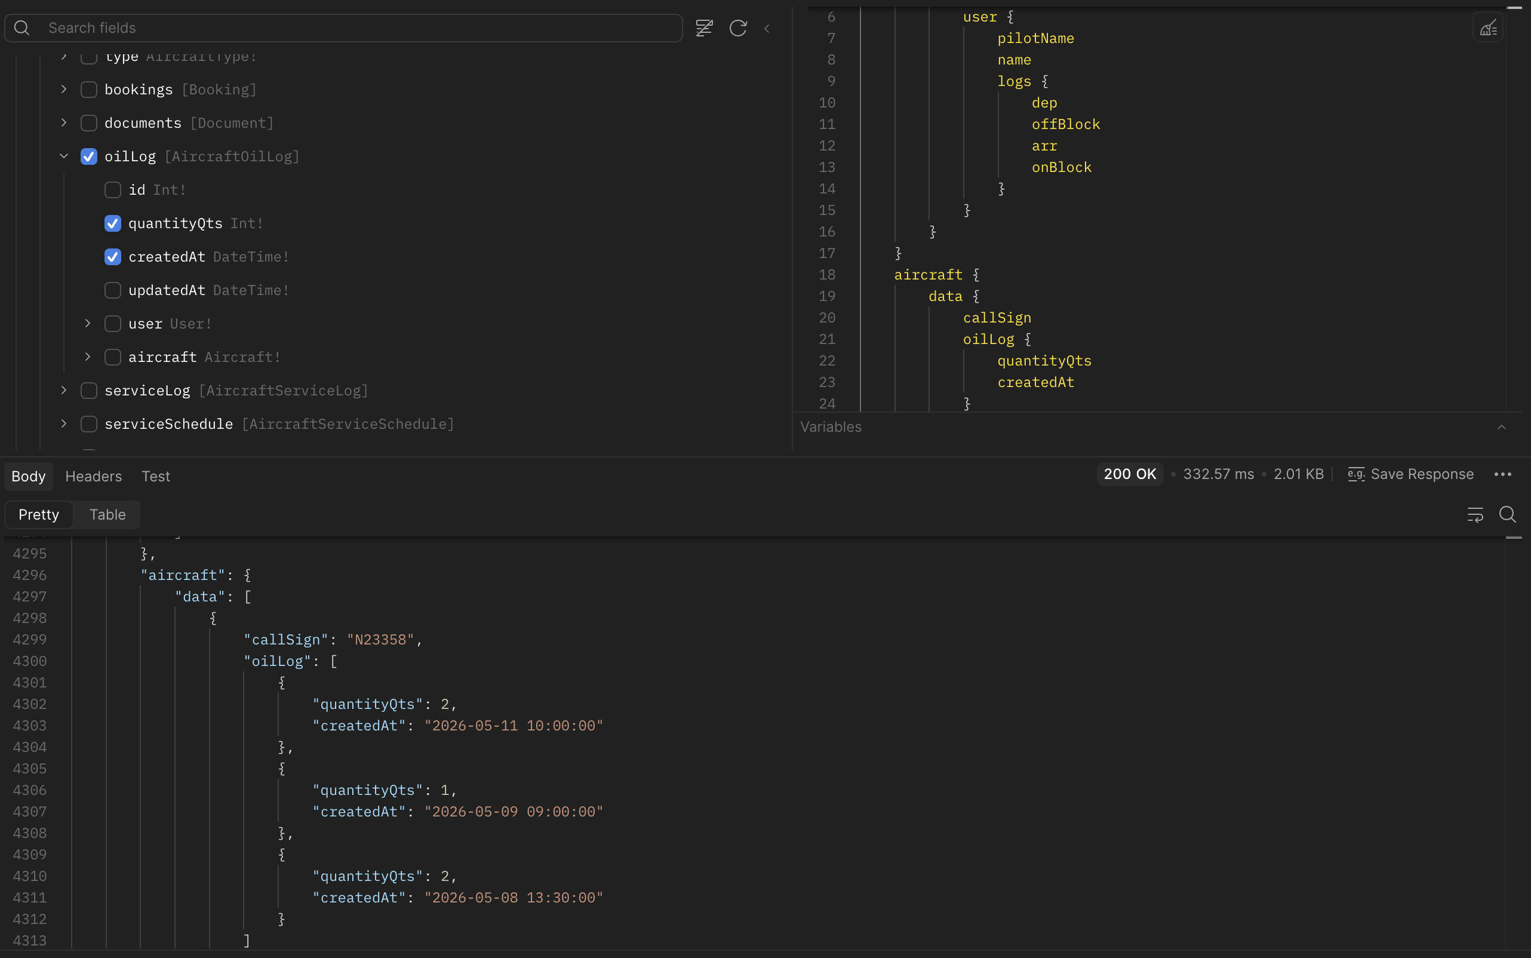Image resolution: width=1531 pixels, height=958 pixels.
Task: Select the Table view mode
Action: (107, 514)
